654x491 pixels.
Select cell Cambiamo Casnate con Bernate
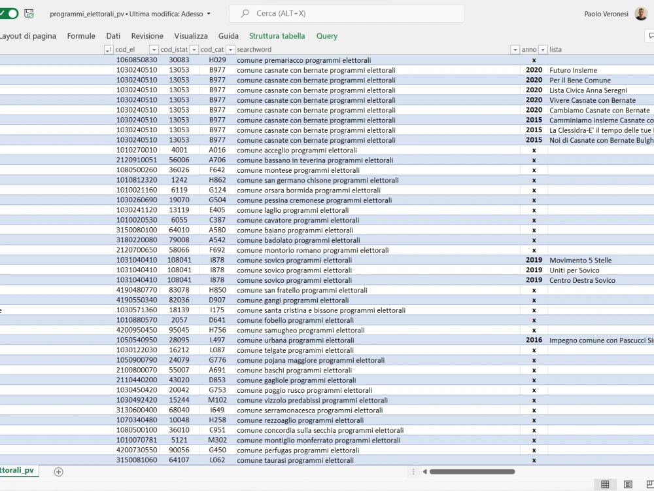599,110
